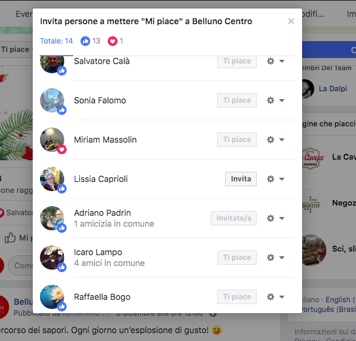Close the invite dialog with the X
The image size is (356, 341).
[x=291, y=21]
